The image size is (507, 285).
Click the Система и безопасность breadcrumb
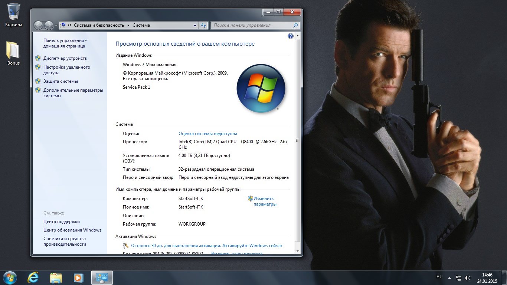99,25
